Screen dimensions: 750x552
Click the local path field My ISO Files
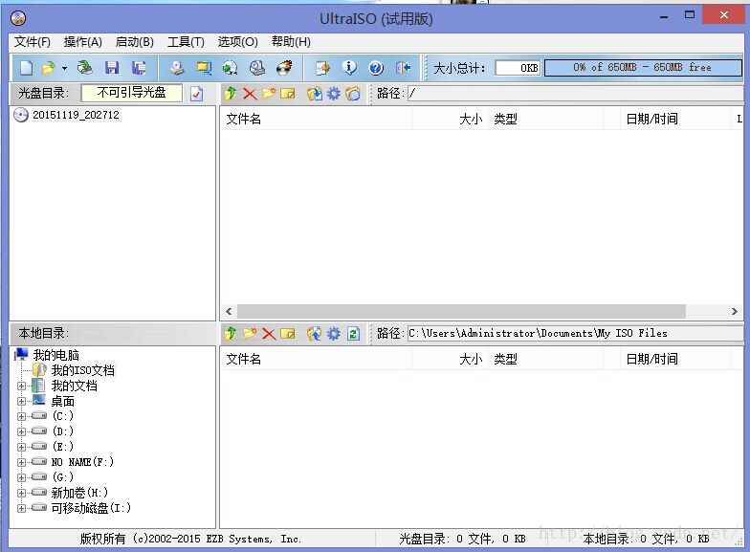coord(576,333)
